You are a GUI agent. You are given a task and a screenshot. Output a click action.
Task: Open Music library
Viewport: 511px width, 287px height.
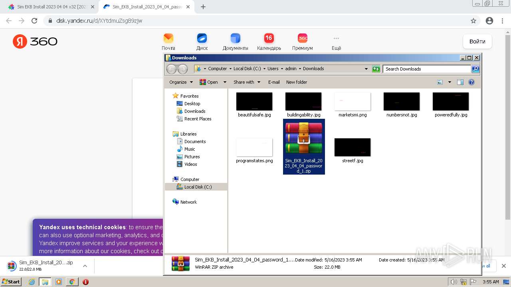pyautogui.click(x=186, y=149)
